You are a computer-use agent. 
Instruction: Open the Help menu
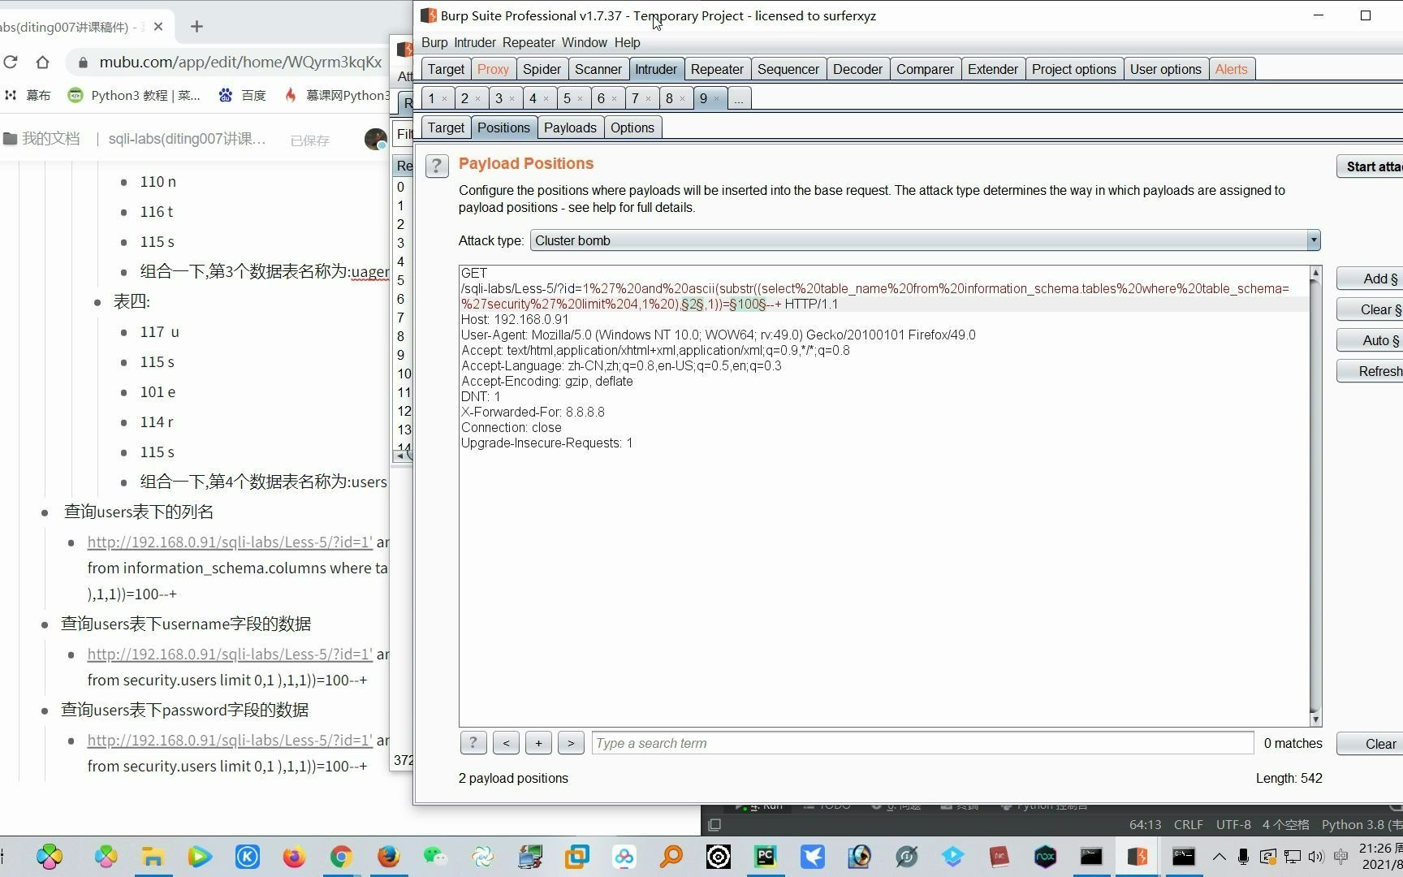627,42
